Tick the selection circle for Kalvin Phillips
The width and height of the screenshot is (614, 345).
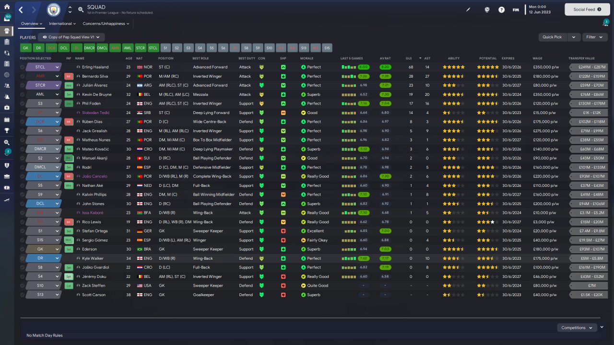22,195
